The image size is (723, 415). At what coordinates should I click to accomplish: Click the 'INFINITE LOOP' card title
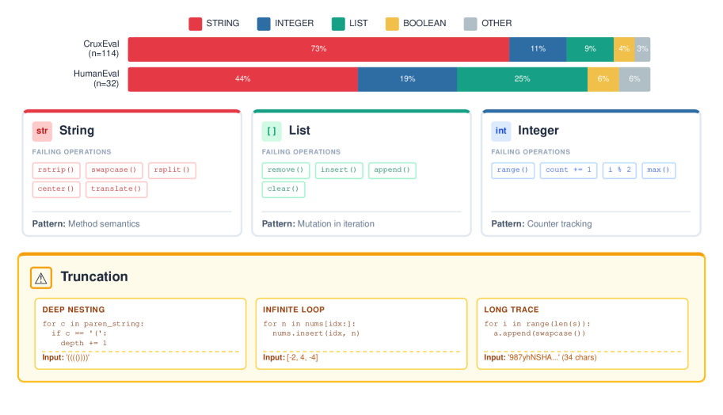(x=294, y=310)
